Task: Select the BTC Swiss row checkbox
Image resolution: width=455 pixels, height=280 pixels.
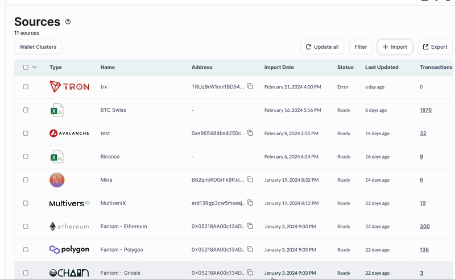Action: coord(26,110)
